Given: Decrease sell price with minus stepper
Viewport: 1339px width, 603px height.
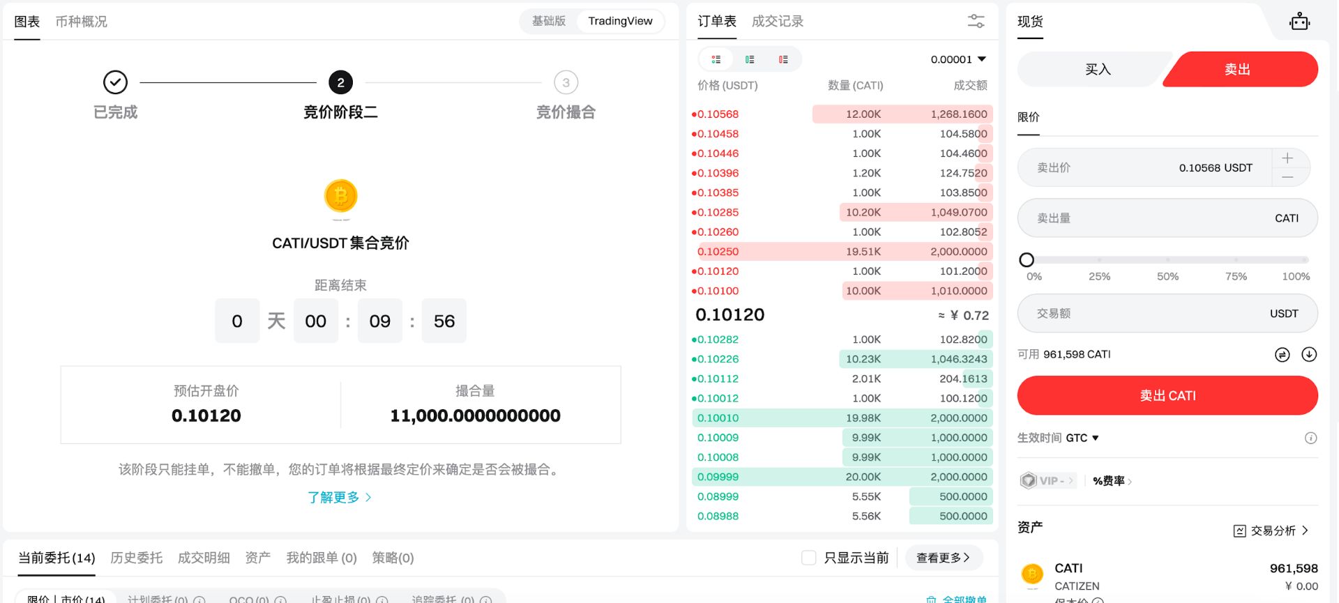Looking at the screenshot, I should pyautogui.click(x=1287, y=177).
